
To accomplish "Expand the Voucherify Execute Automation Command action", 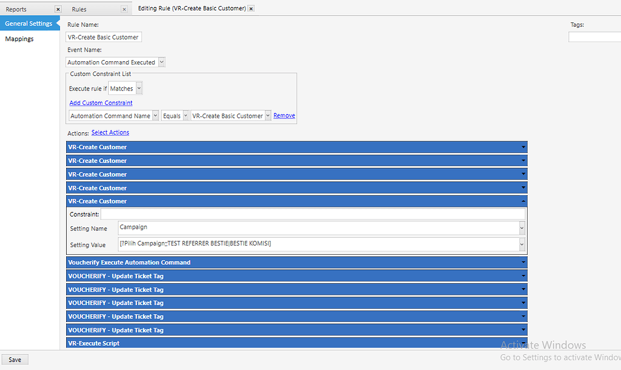I will 522,262.
